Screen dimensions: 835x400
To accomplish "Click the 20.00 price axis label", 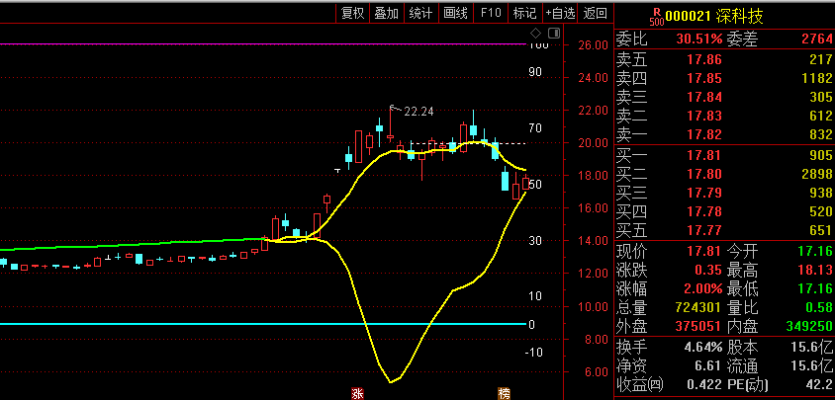I will tap(593, 143).
